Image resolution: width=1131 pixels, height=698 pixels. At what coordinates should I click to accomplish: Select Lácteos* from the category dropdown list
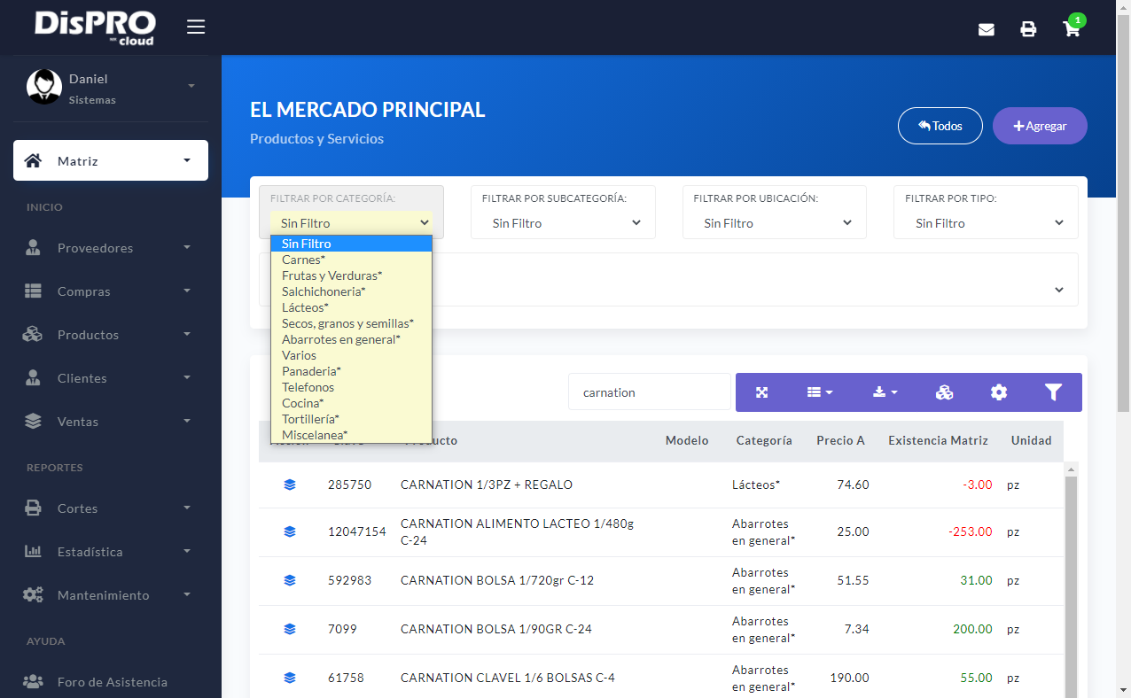305,307
